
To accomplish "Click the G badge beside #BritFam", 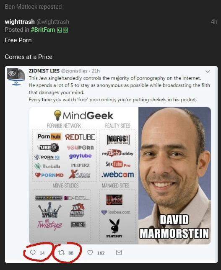I will (59, 30).
